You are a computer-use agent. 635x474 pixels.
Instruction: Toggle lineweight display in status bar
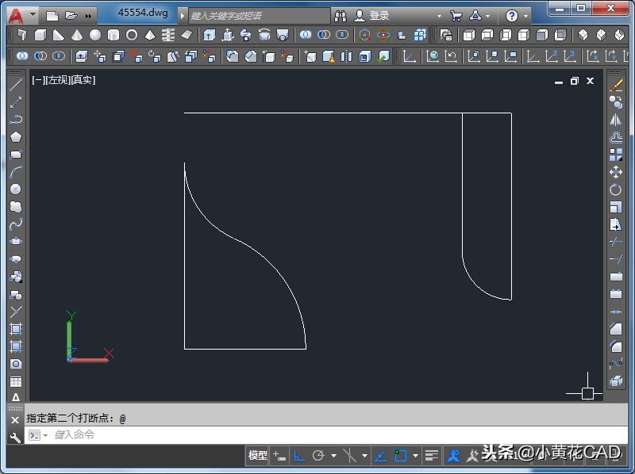(431, 456)
